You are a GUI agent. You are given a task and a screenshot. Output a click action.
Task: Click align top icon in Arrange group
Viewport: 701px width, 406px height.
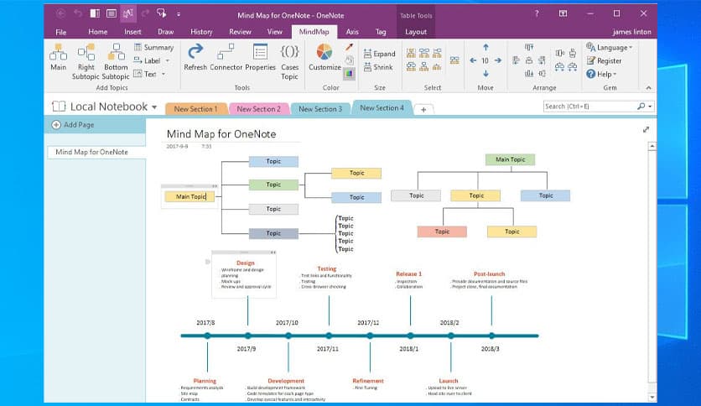click(x=529, y=47)
